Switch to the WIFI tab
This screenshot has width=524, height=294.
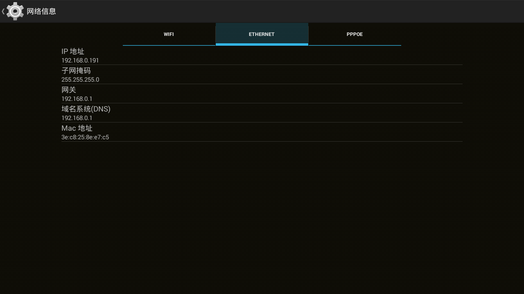coord(169,34)
